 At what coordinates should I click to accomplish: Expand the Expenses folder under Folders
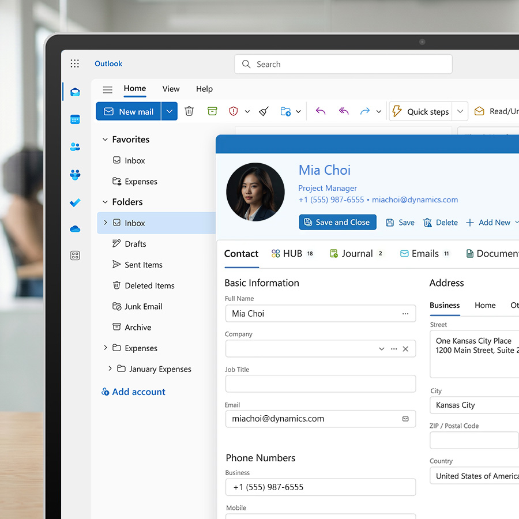[x=106, y=348]
